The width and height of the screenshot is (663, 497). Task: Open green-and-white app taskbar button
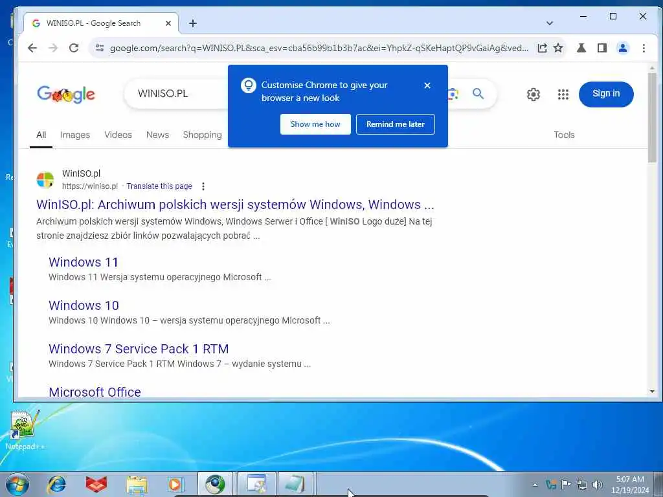[x=295, y=484]
